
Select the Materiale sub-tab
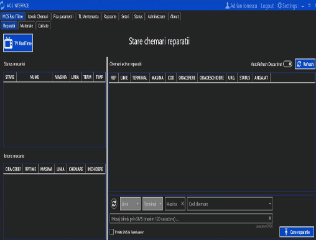click(x=27, y=26)
